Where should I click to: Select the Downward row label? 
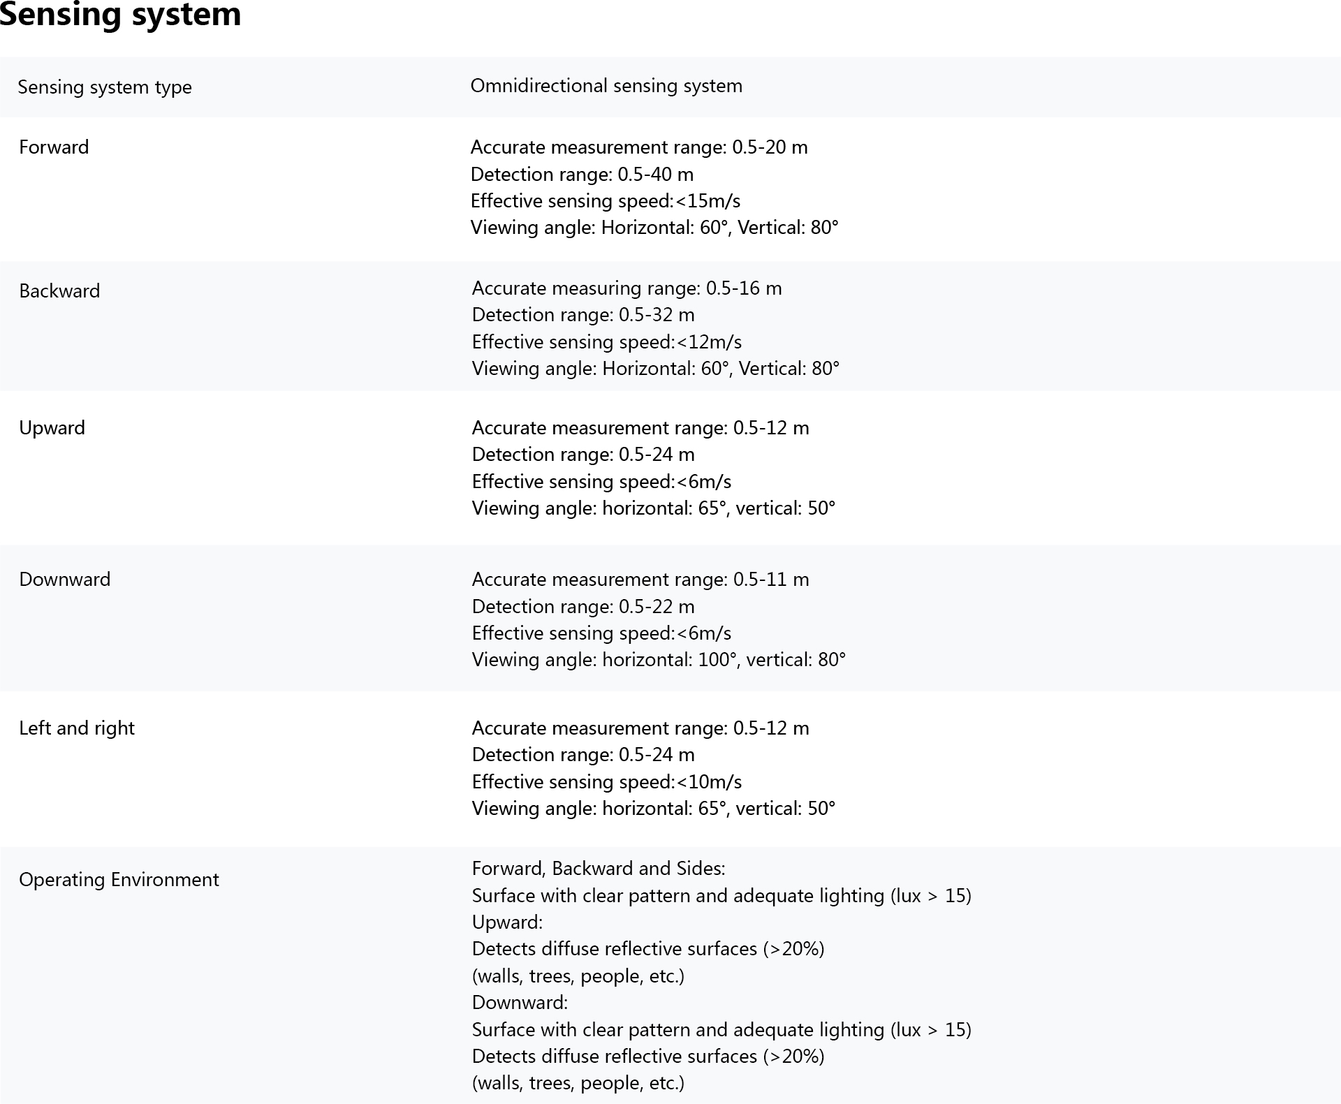click(x=64, y=580)
